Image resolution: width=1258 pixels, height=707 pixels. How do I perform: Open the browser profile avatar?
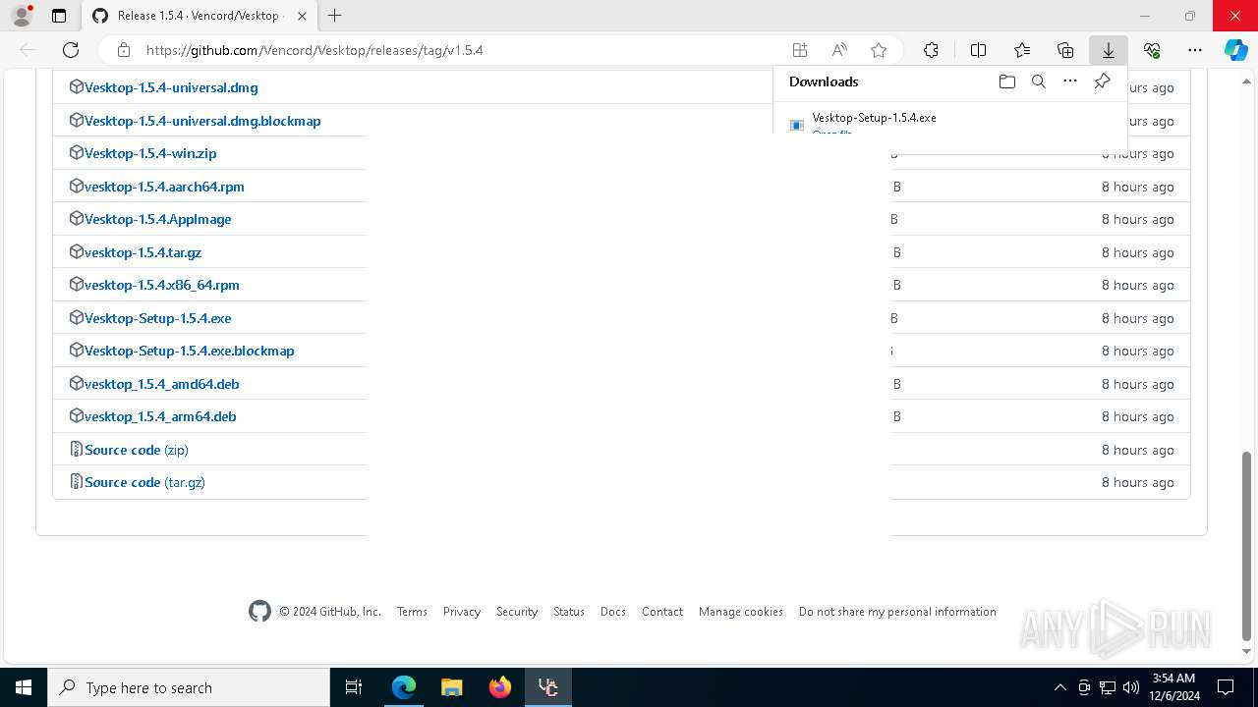point(22,16)
